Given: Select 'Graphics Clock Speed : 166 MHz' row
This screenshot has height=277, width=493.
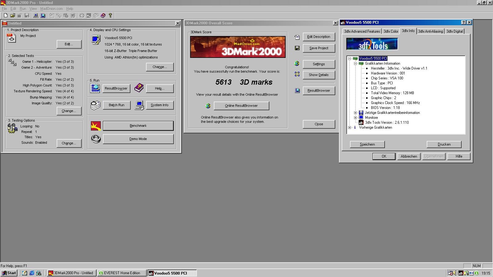Looking at the screenshot, I should click(x=395, y=103).
